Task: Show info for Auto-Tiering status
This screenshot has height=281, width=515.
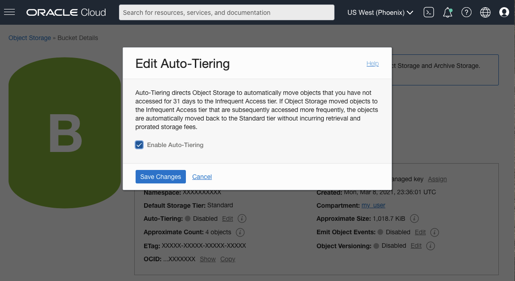Action: tap(242, 219)
